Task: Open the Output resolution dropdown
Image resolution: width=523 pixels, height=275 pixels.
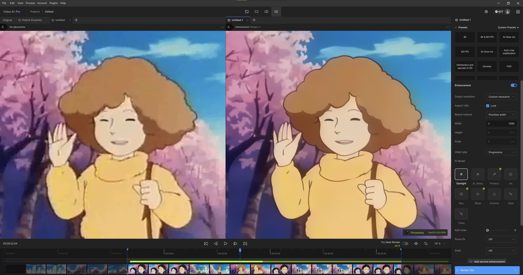Action: point(501,97)
